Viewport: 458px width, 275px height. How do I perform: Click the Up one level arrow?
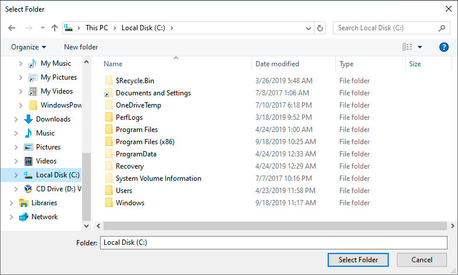(55, 28)
